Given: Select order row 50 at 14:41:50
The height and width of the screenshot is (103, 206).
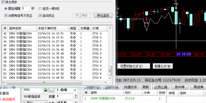Looking at the screenshot, I should (x=55, y=66).
